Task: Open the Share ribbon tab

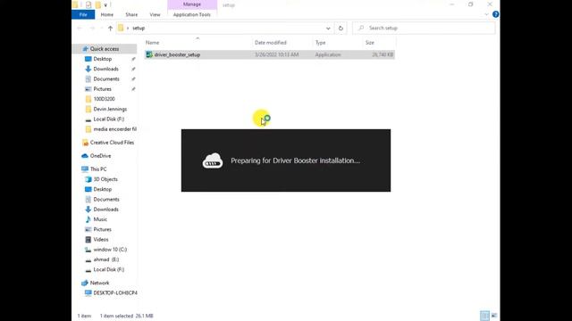Action: click(x=131, y=14)
